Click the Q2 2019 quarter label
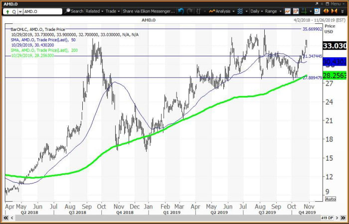 click(x=219, y=213)
